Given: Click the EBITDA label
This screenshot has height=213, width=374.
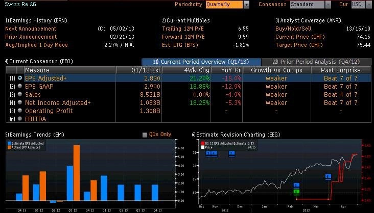Looking at the screenshot, I should pos(36,119).
